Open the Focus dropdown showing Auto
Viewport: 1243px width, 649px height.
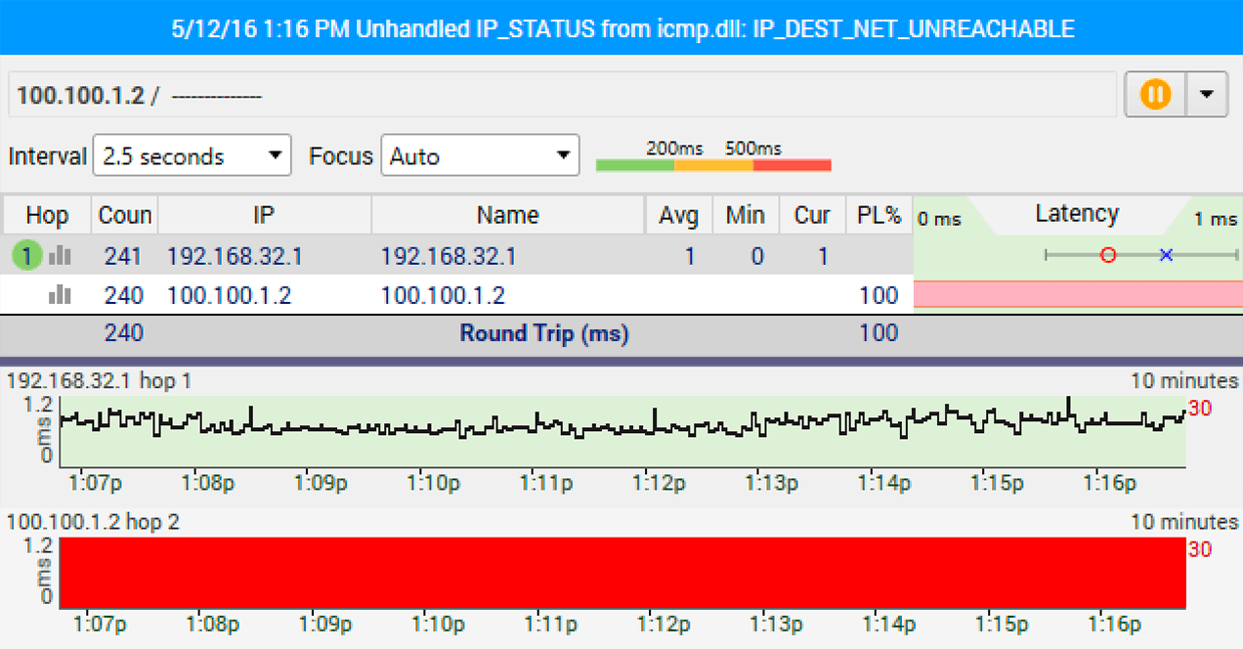pos(480,154)
